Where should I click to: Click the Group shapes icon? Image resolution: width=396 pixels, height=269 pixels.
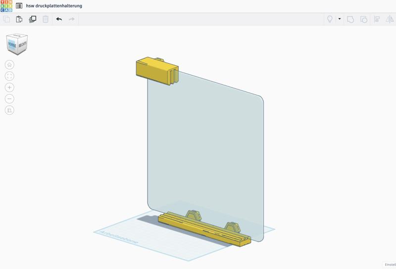click(x=350, y=19)
